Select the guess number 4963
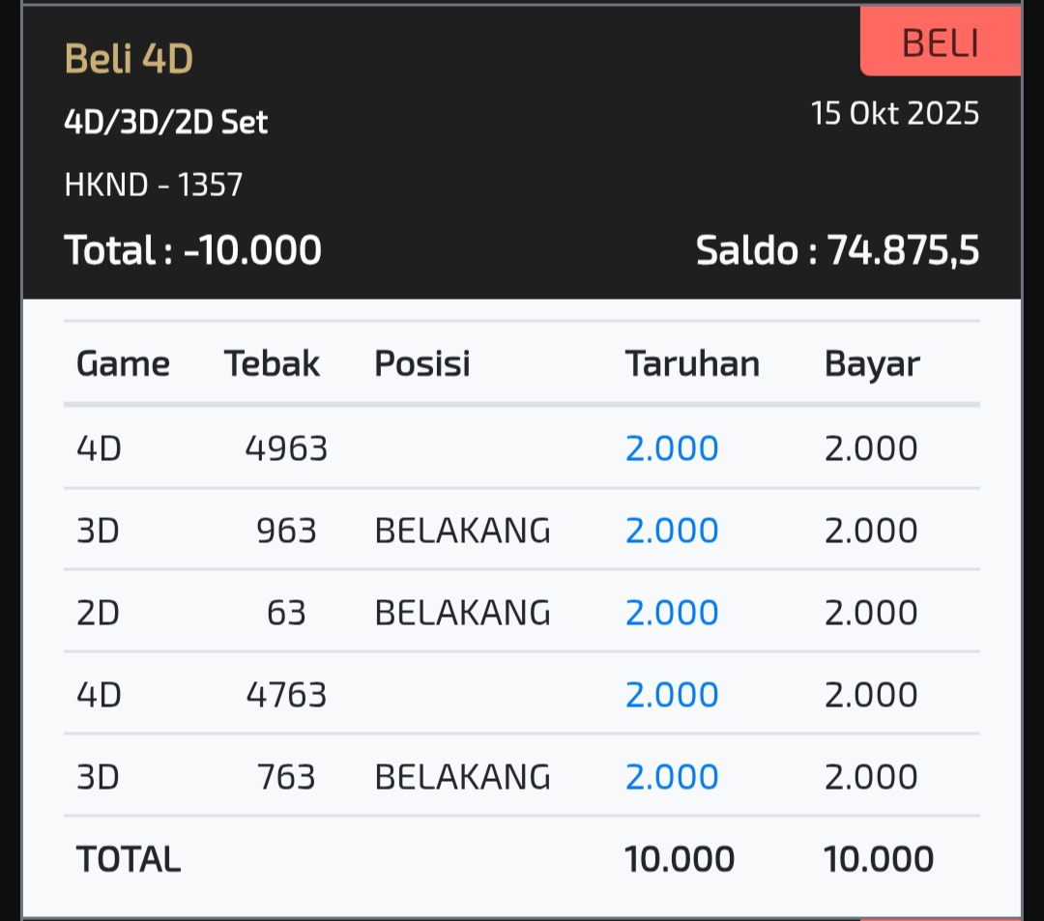 click(286, 448)
